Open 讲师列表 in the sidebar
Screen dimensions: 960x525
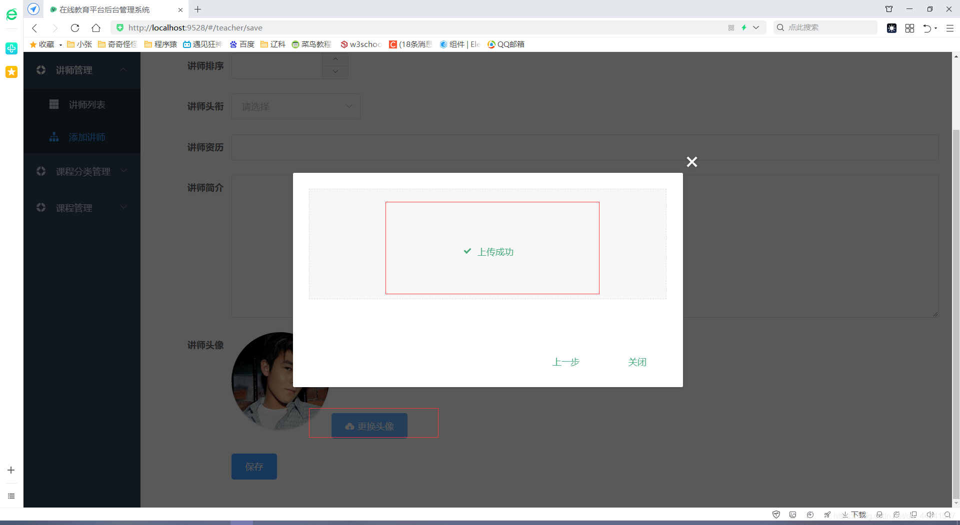[x=82, y=105]
